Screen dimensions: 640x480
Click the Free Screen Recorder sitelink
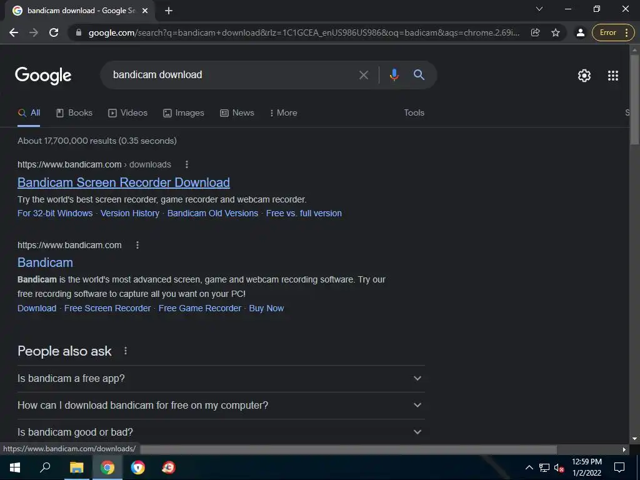coord(107,308)
